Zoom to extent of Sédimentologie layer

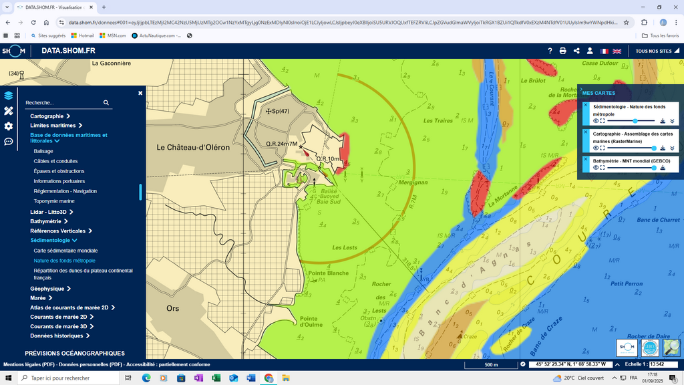603,121
